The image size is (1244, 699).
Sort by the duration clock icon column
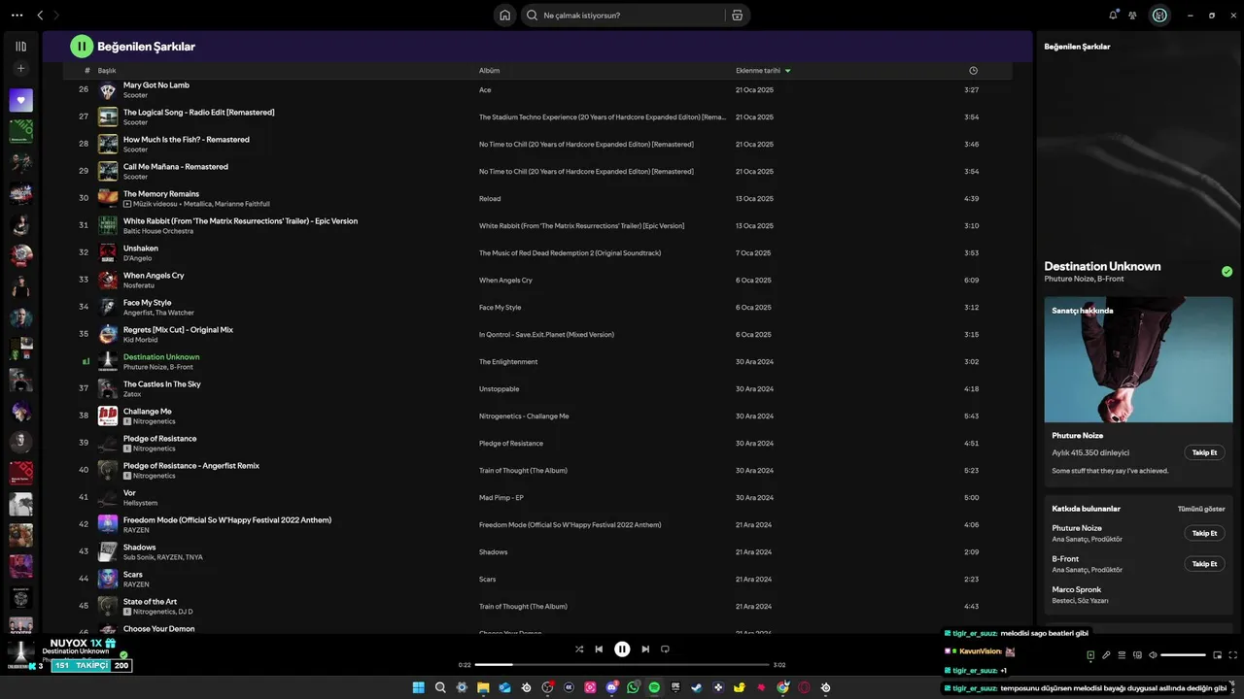click(973, 71)
